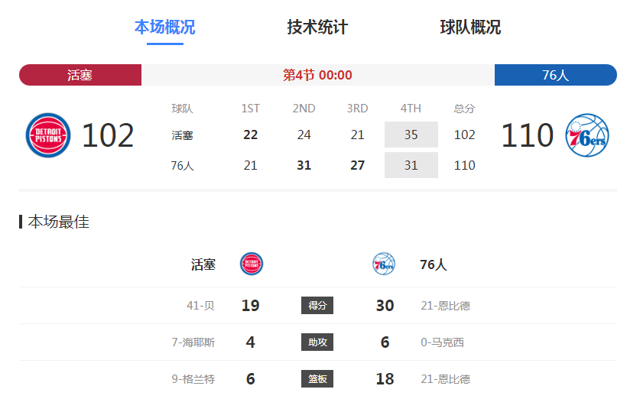Click the red 活塞 team bar

(x=80, y=75)
